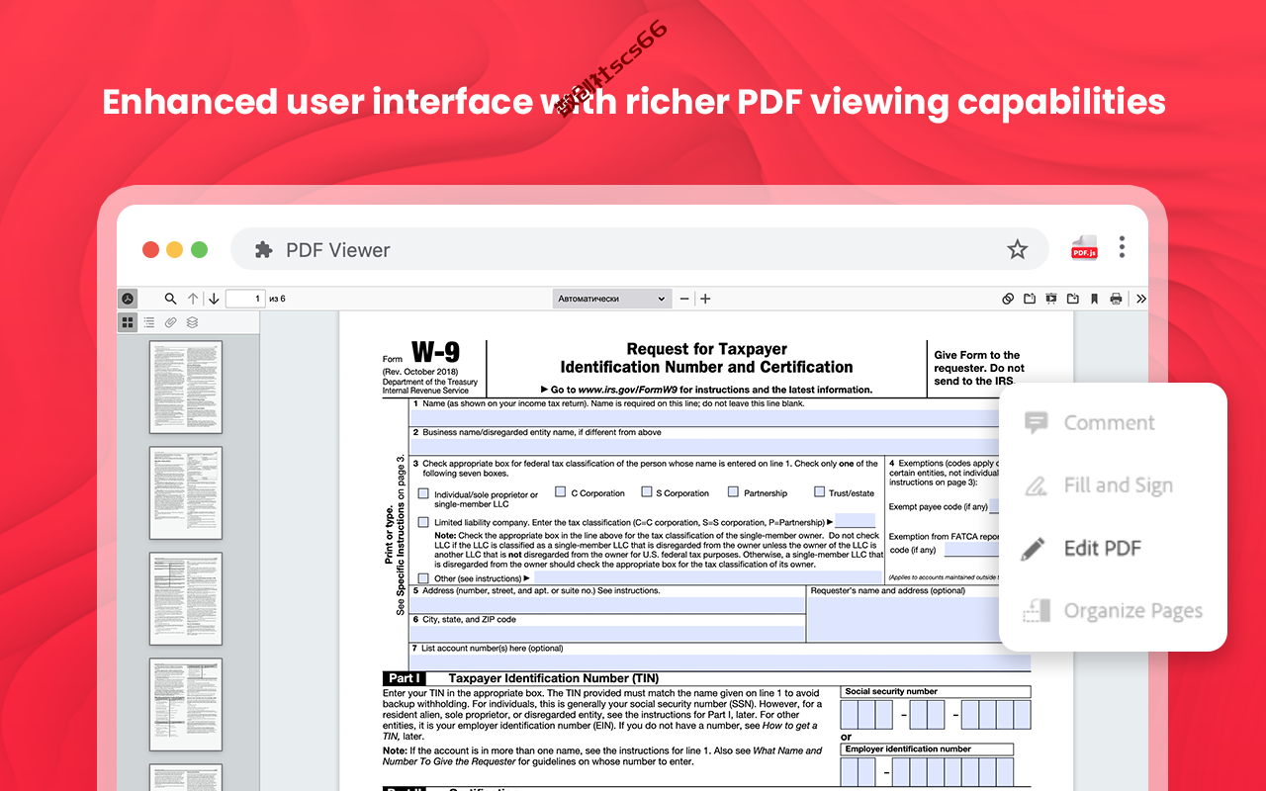Click the Name field on line 1
1266x791 pixels.
[706, 418]
